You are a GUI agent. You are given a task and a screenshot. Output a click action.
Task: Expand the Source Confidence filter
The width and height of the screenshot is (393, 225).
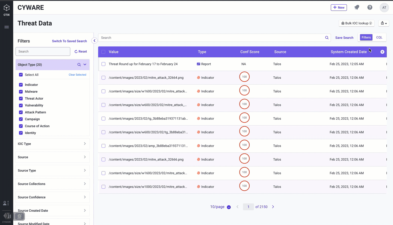click(x=52, y=197)
